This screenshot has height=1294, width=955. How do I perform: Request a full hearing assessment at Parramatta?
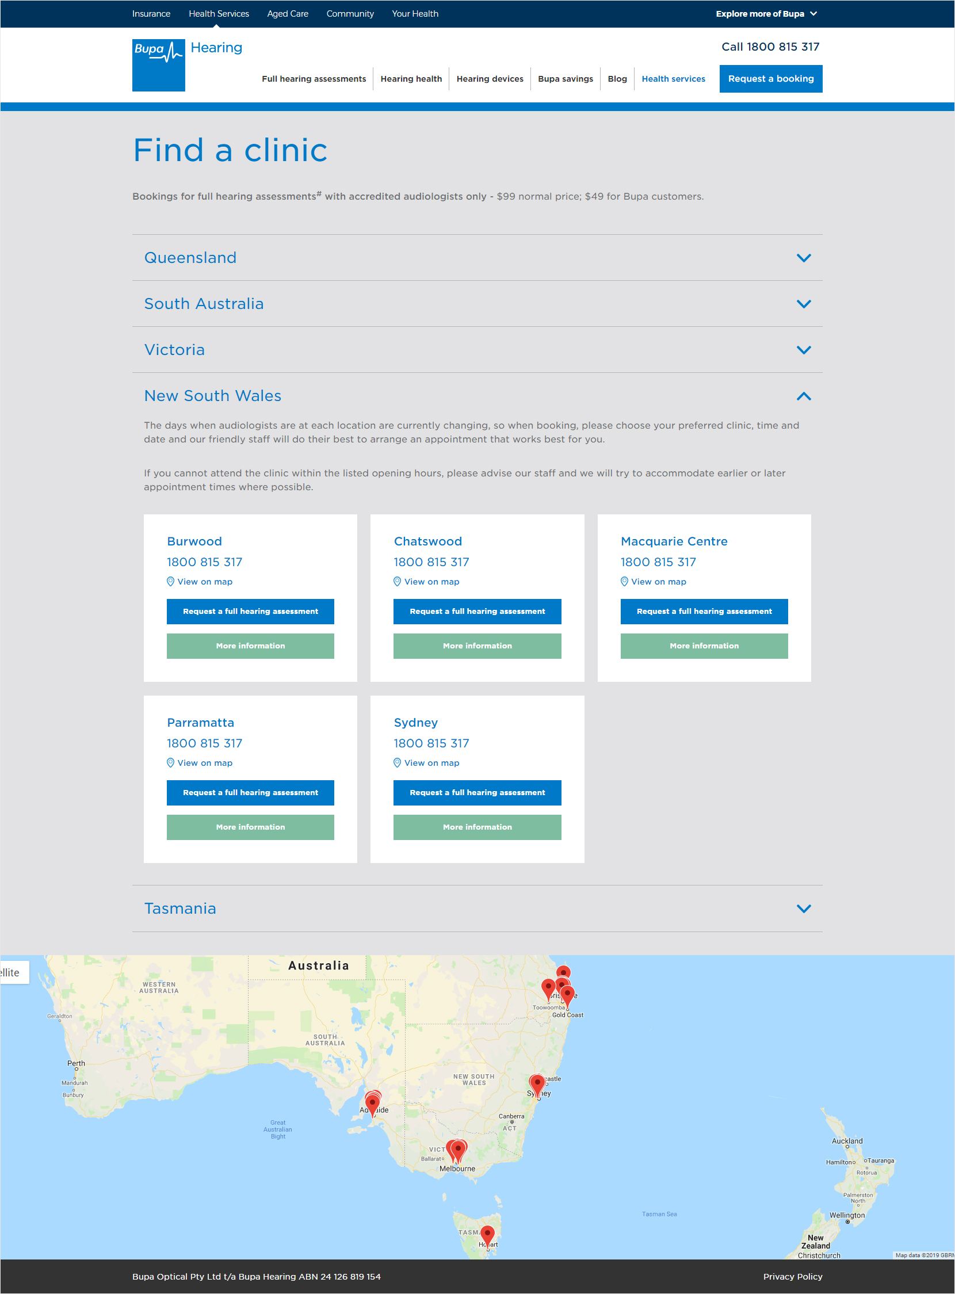pyautogui.click(x=250, y=793)
